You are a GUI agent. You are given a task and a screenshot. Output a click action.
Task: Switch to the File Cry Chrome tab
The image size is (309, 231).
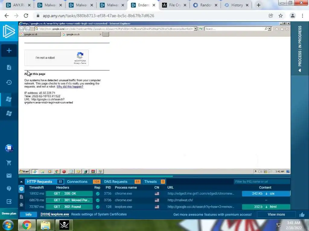point(174,5)
